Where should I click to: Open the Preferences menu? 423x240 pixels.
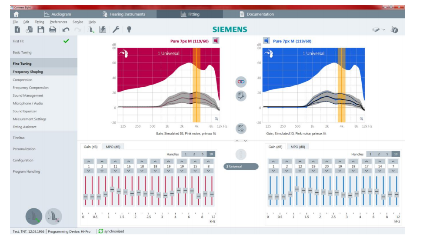[58, 22]
